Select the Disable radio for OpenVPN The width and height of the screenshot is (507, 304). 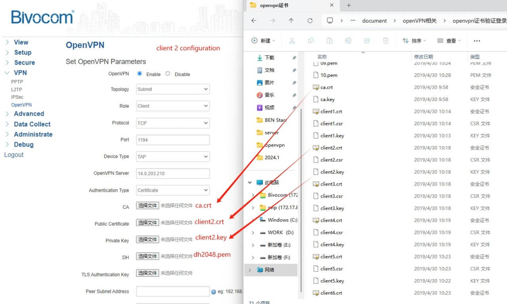click(x=168, y=74)
